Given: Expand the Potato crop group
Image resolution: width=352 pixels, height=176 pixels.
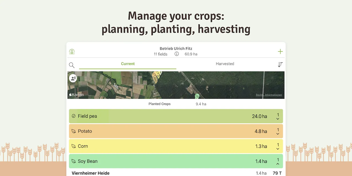Looking at the screenshot, I should click(x=278, y=131).
